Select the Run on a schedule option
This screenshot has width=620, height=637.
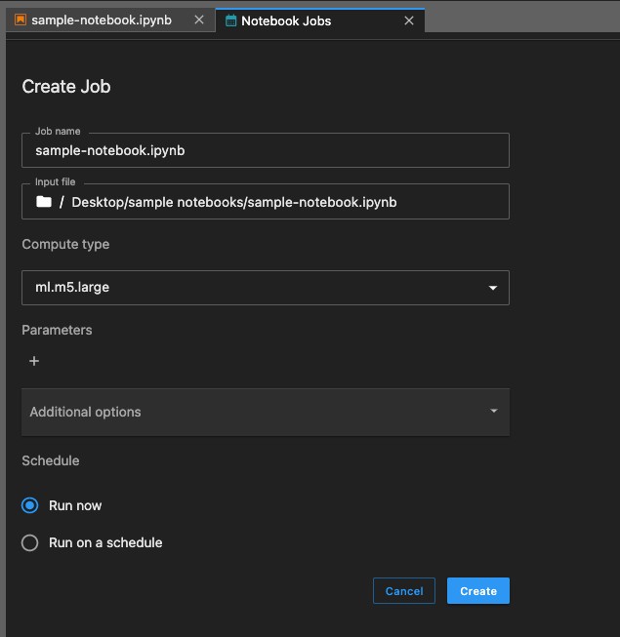[x=29, y=542]
